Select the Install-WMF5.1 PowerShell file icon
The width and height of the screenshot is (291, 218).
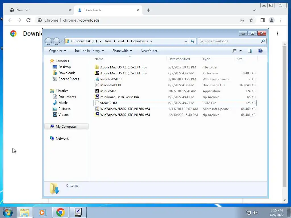coord(97,79)
